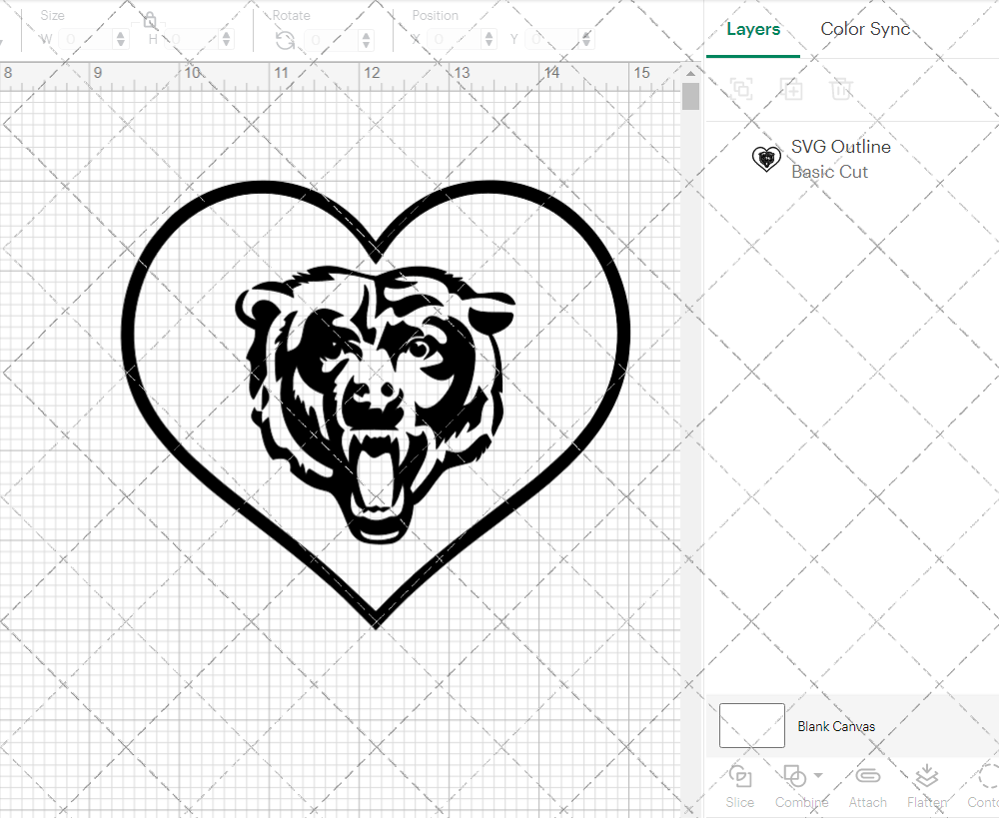
Task: Open the Layers tab
Action: (753, 29)
